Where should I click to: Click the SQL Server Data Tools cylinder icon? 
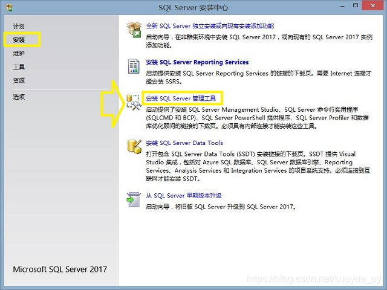(134, 146)
